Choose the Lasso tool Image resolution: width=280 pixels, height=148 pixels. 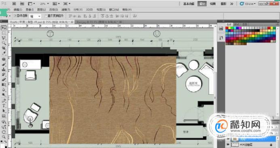click(x=4, y=38)
